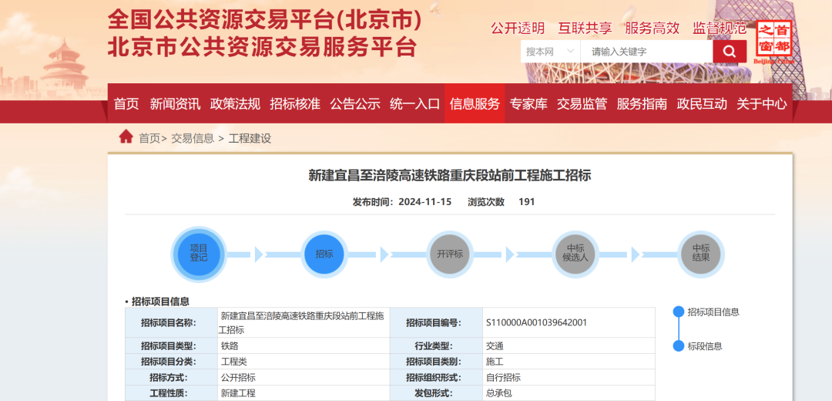Click the 工程建设 breadcrumb link
This screenshot has width=832, height=401.
pos(250,139)
